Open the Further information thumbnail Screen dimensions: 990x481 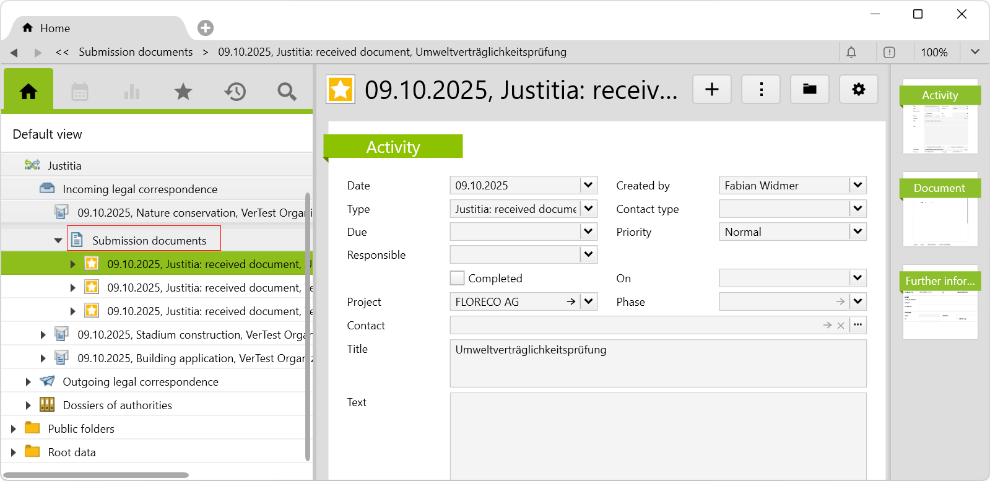[x=940, y=303]
